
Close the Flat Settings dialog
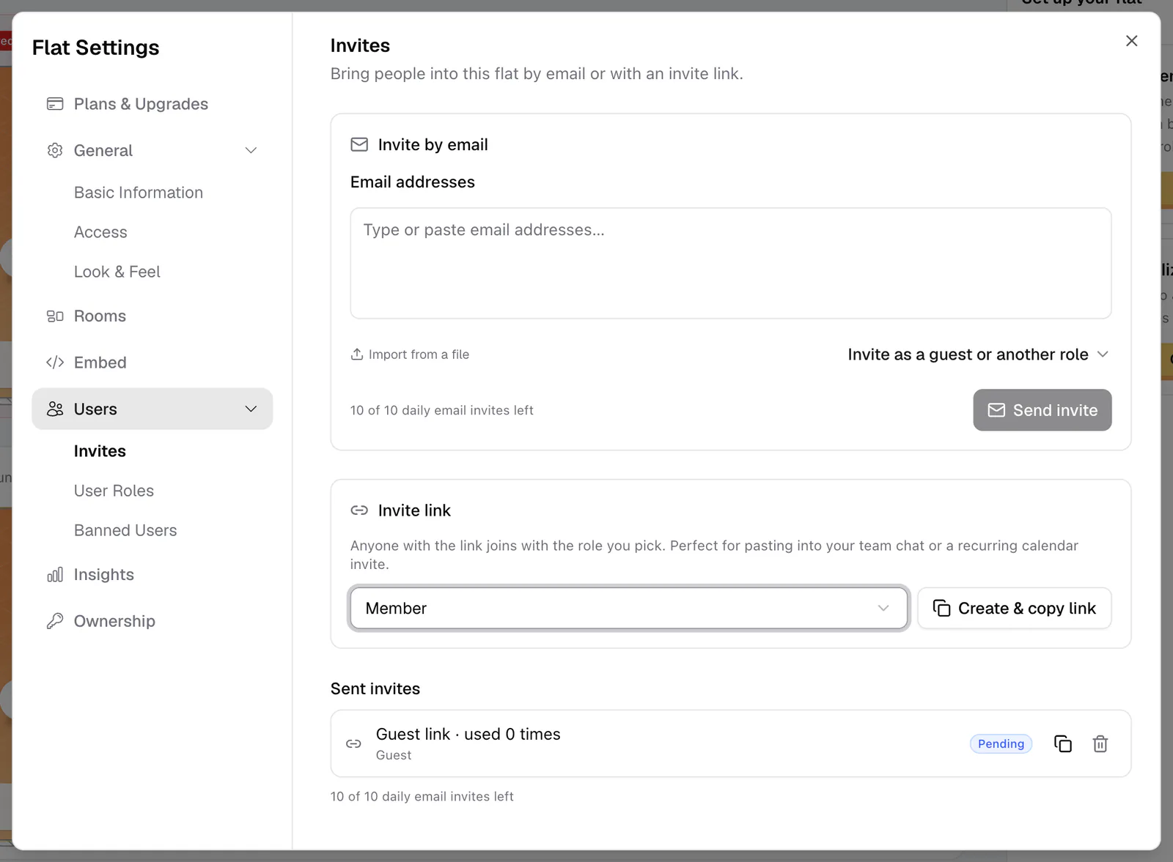[1132, 41]
